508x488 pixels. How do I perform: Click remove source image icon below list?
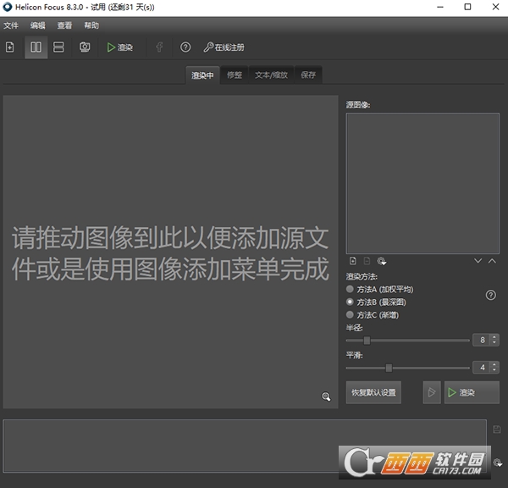[x=367, y=261]
